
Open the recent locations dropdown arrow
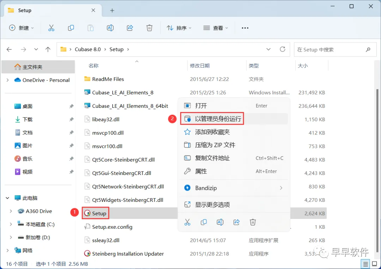pos(36,49)
